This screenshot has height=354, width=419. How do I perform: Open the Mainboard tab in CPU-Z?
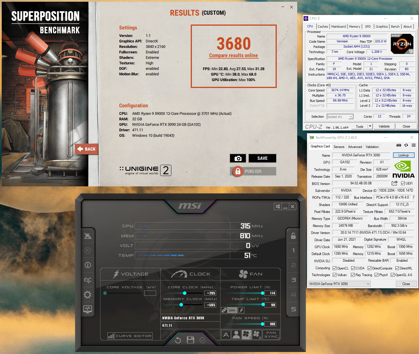click(338, 27)
